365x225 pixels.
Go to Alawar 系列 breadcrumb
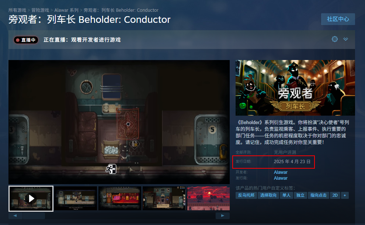click(66, 10)
